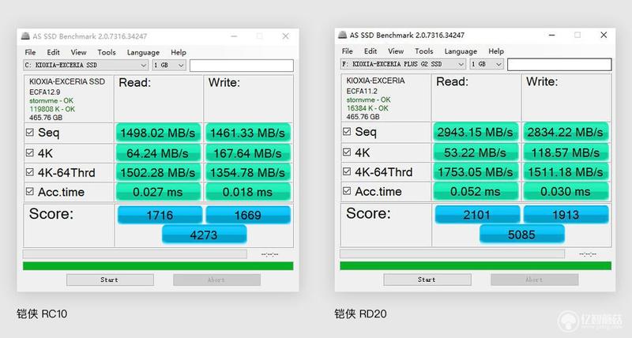Viewport: 632px width, 338px height.
Task: Expand the F: KIOXIA-EXCERIA PLUS G2 SSD dropdown
Action: pyautogui.click(x=404, y=64)
